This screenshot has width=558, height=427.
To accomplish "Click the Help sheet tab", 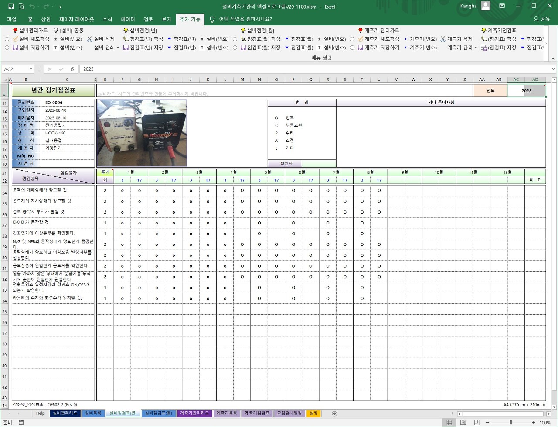I will (40, 413).
